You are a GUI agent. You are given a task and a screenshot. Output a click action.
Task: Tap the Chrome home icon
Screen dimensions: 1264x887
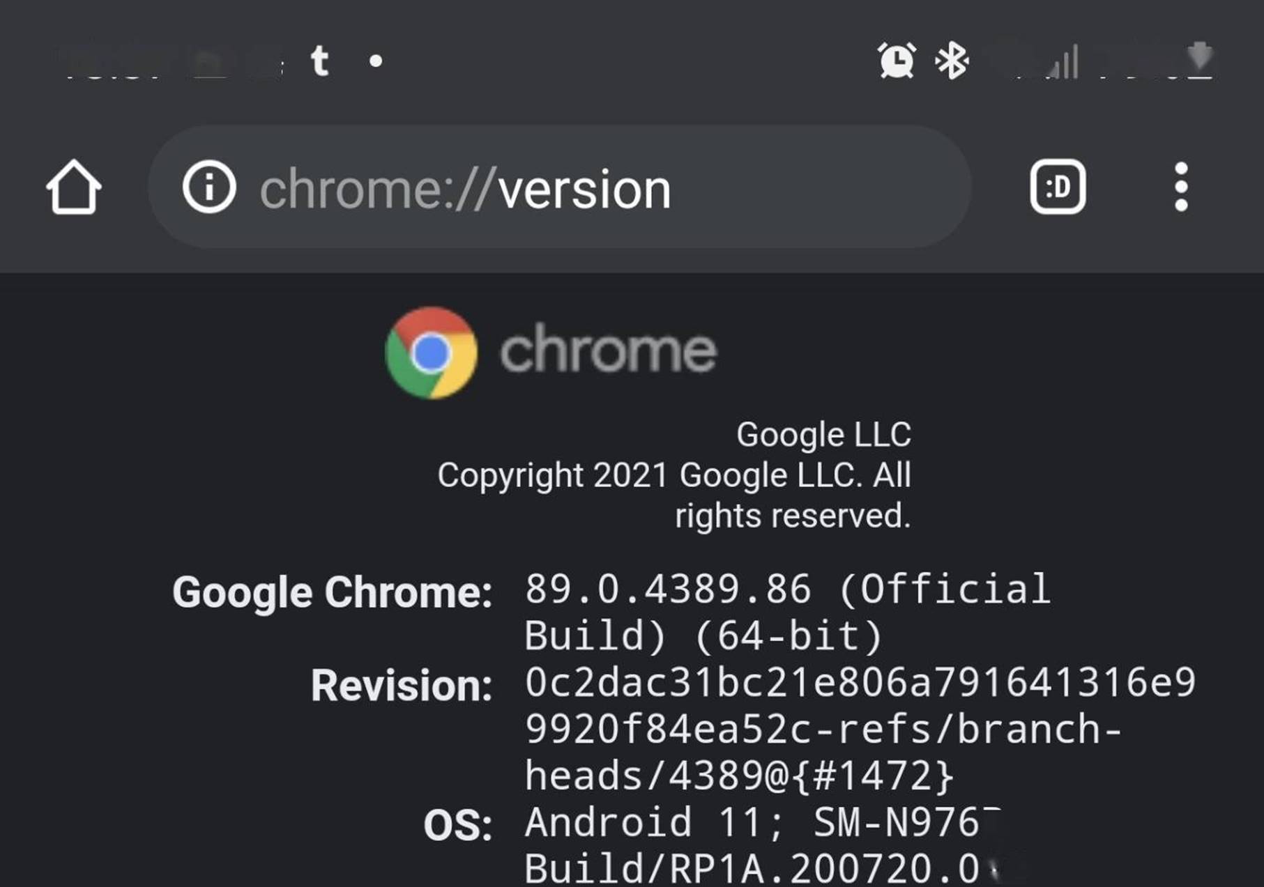73,187
